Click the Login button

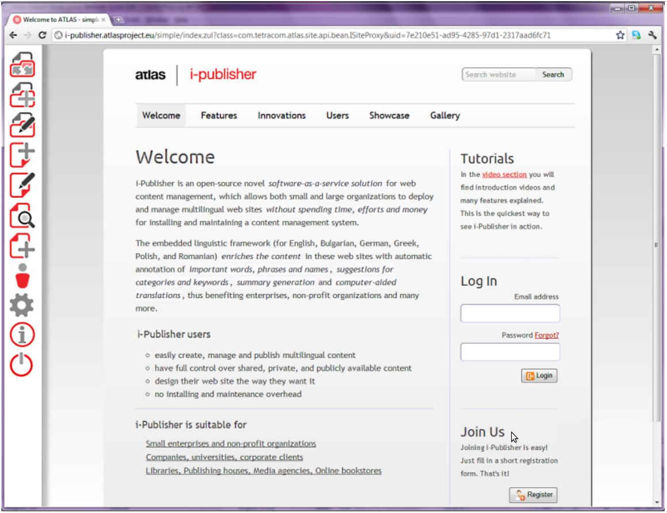click(539, 376)
